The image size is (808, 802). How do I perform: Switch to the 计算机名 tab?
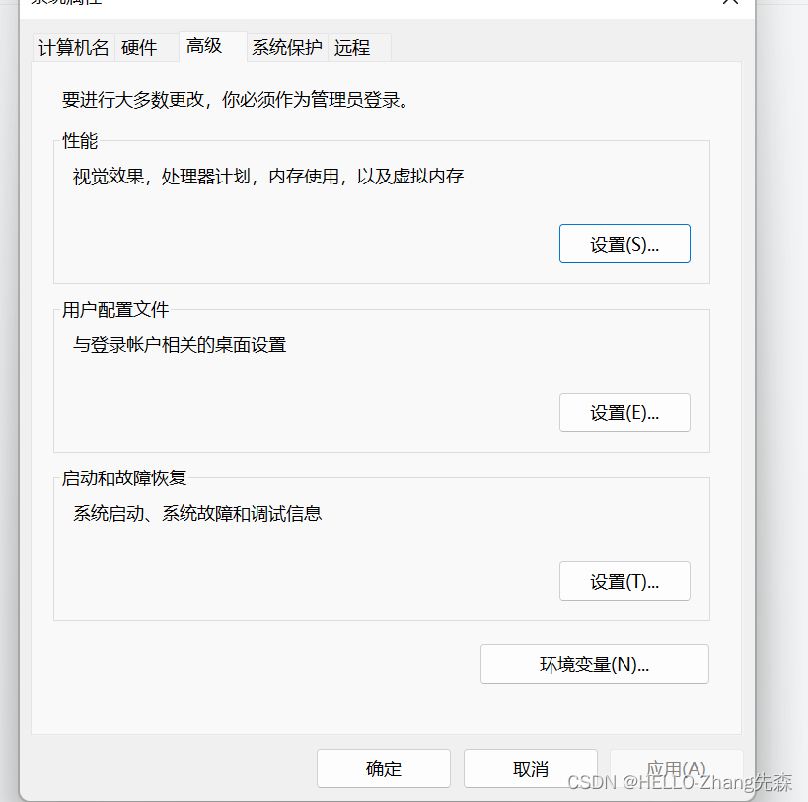(73, 48)
